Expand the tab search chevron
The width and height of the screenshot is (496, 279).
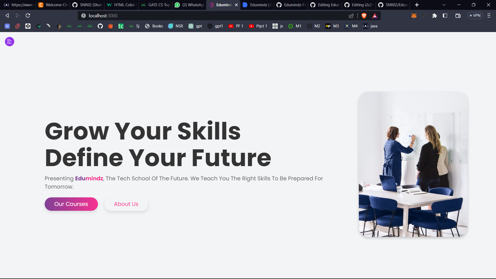444,5
